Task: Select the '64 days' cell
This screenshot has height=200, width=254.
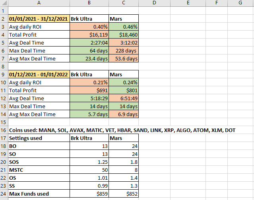Action: click(x=89, y=50)
